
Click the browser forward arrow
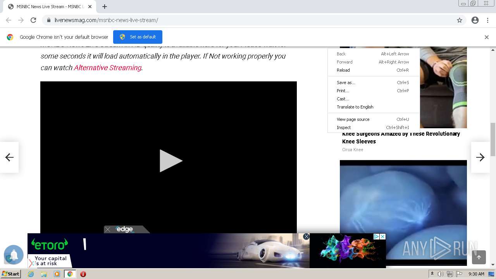pos(21,20)
